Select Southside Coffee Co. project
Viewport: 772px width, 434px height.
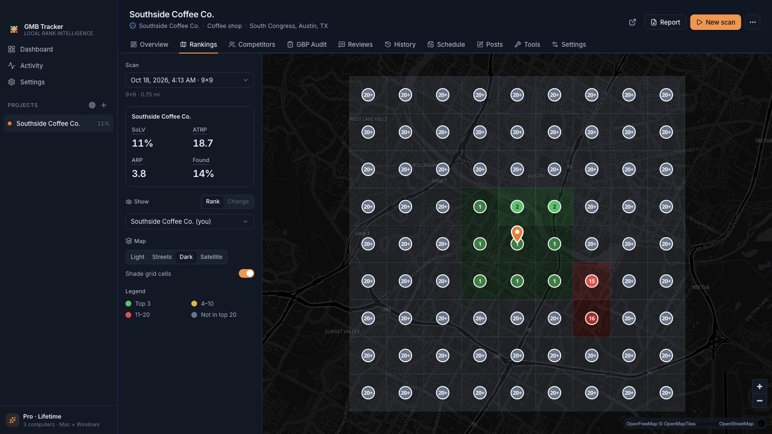(x=58, y=123)
